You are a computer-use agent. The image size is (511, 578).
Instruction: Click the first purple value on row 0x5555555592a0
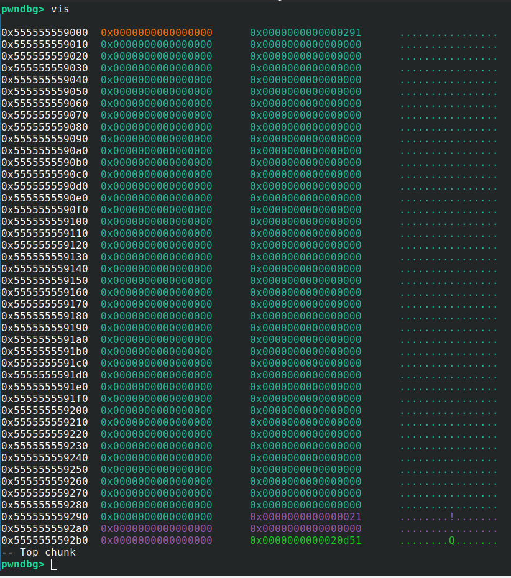tap(156, 529)
